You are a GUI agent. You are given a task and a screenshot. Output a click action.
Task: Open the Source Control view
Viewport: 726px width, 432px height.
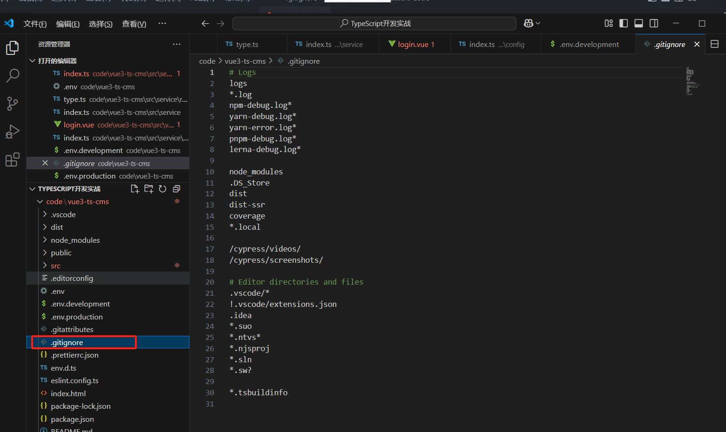13,103
